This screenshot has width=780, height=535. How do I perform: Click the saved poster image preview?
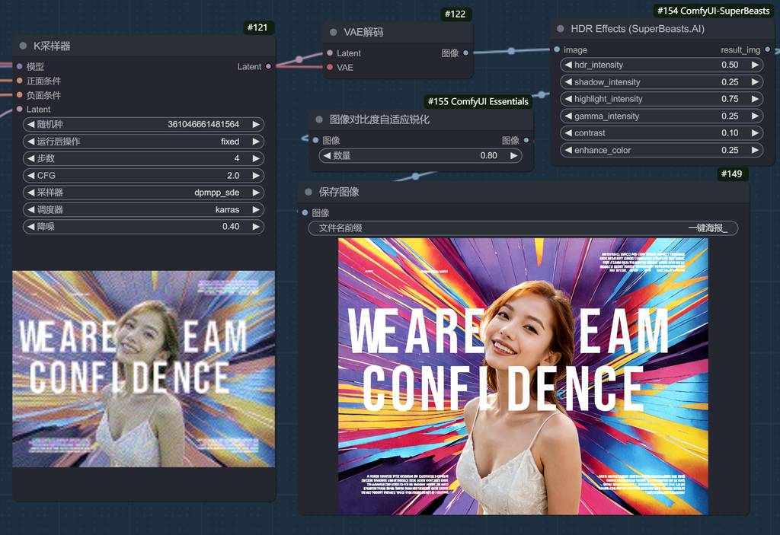click(523, 376)
